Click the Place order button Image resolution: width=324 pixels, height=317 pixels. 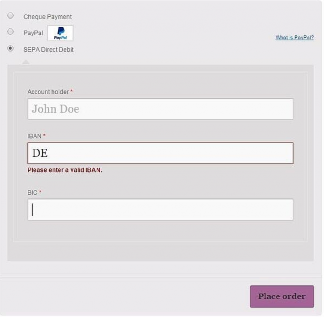[x=282, y=296]
